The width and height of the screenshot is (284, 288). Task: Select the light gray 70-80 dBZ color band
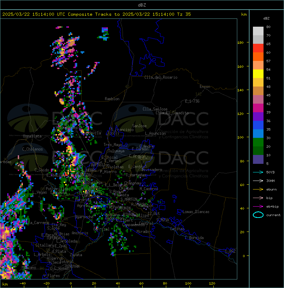(x=258, y=31)
